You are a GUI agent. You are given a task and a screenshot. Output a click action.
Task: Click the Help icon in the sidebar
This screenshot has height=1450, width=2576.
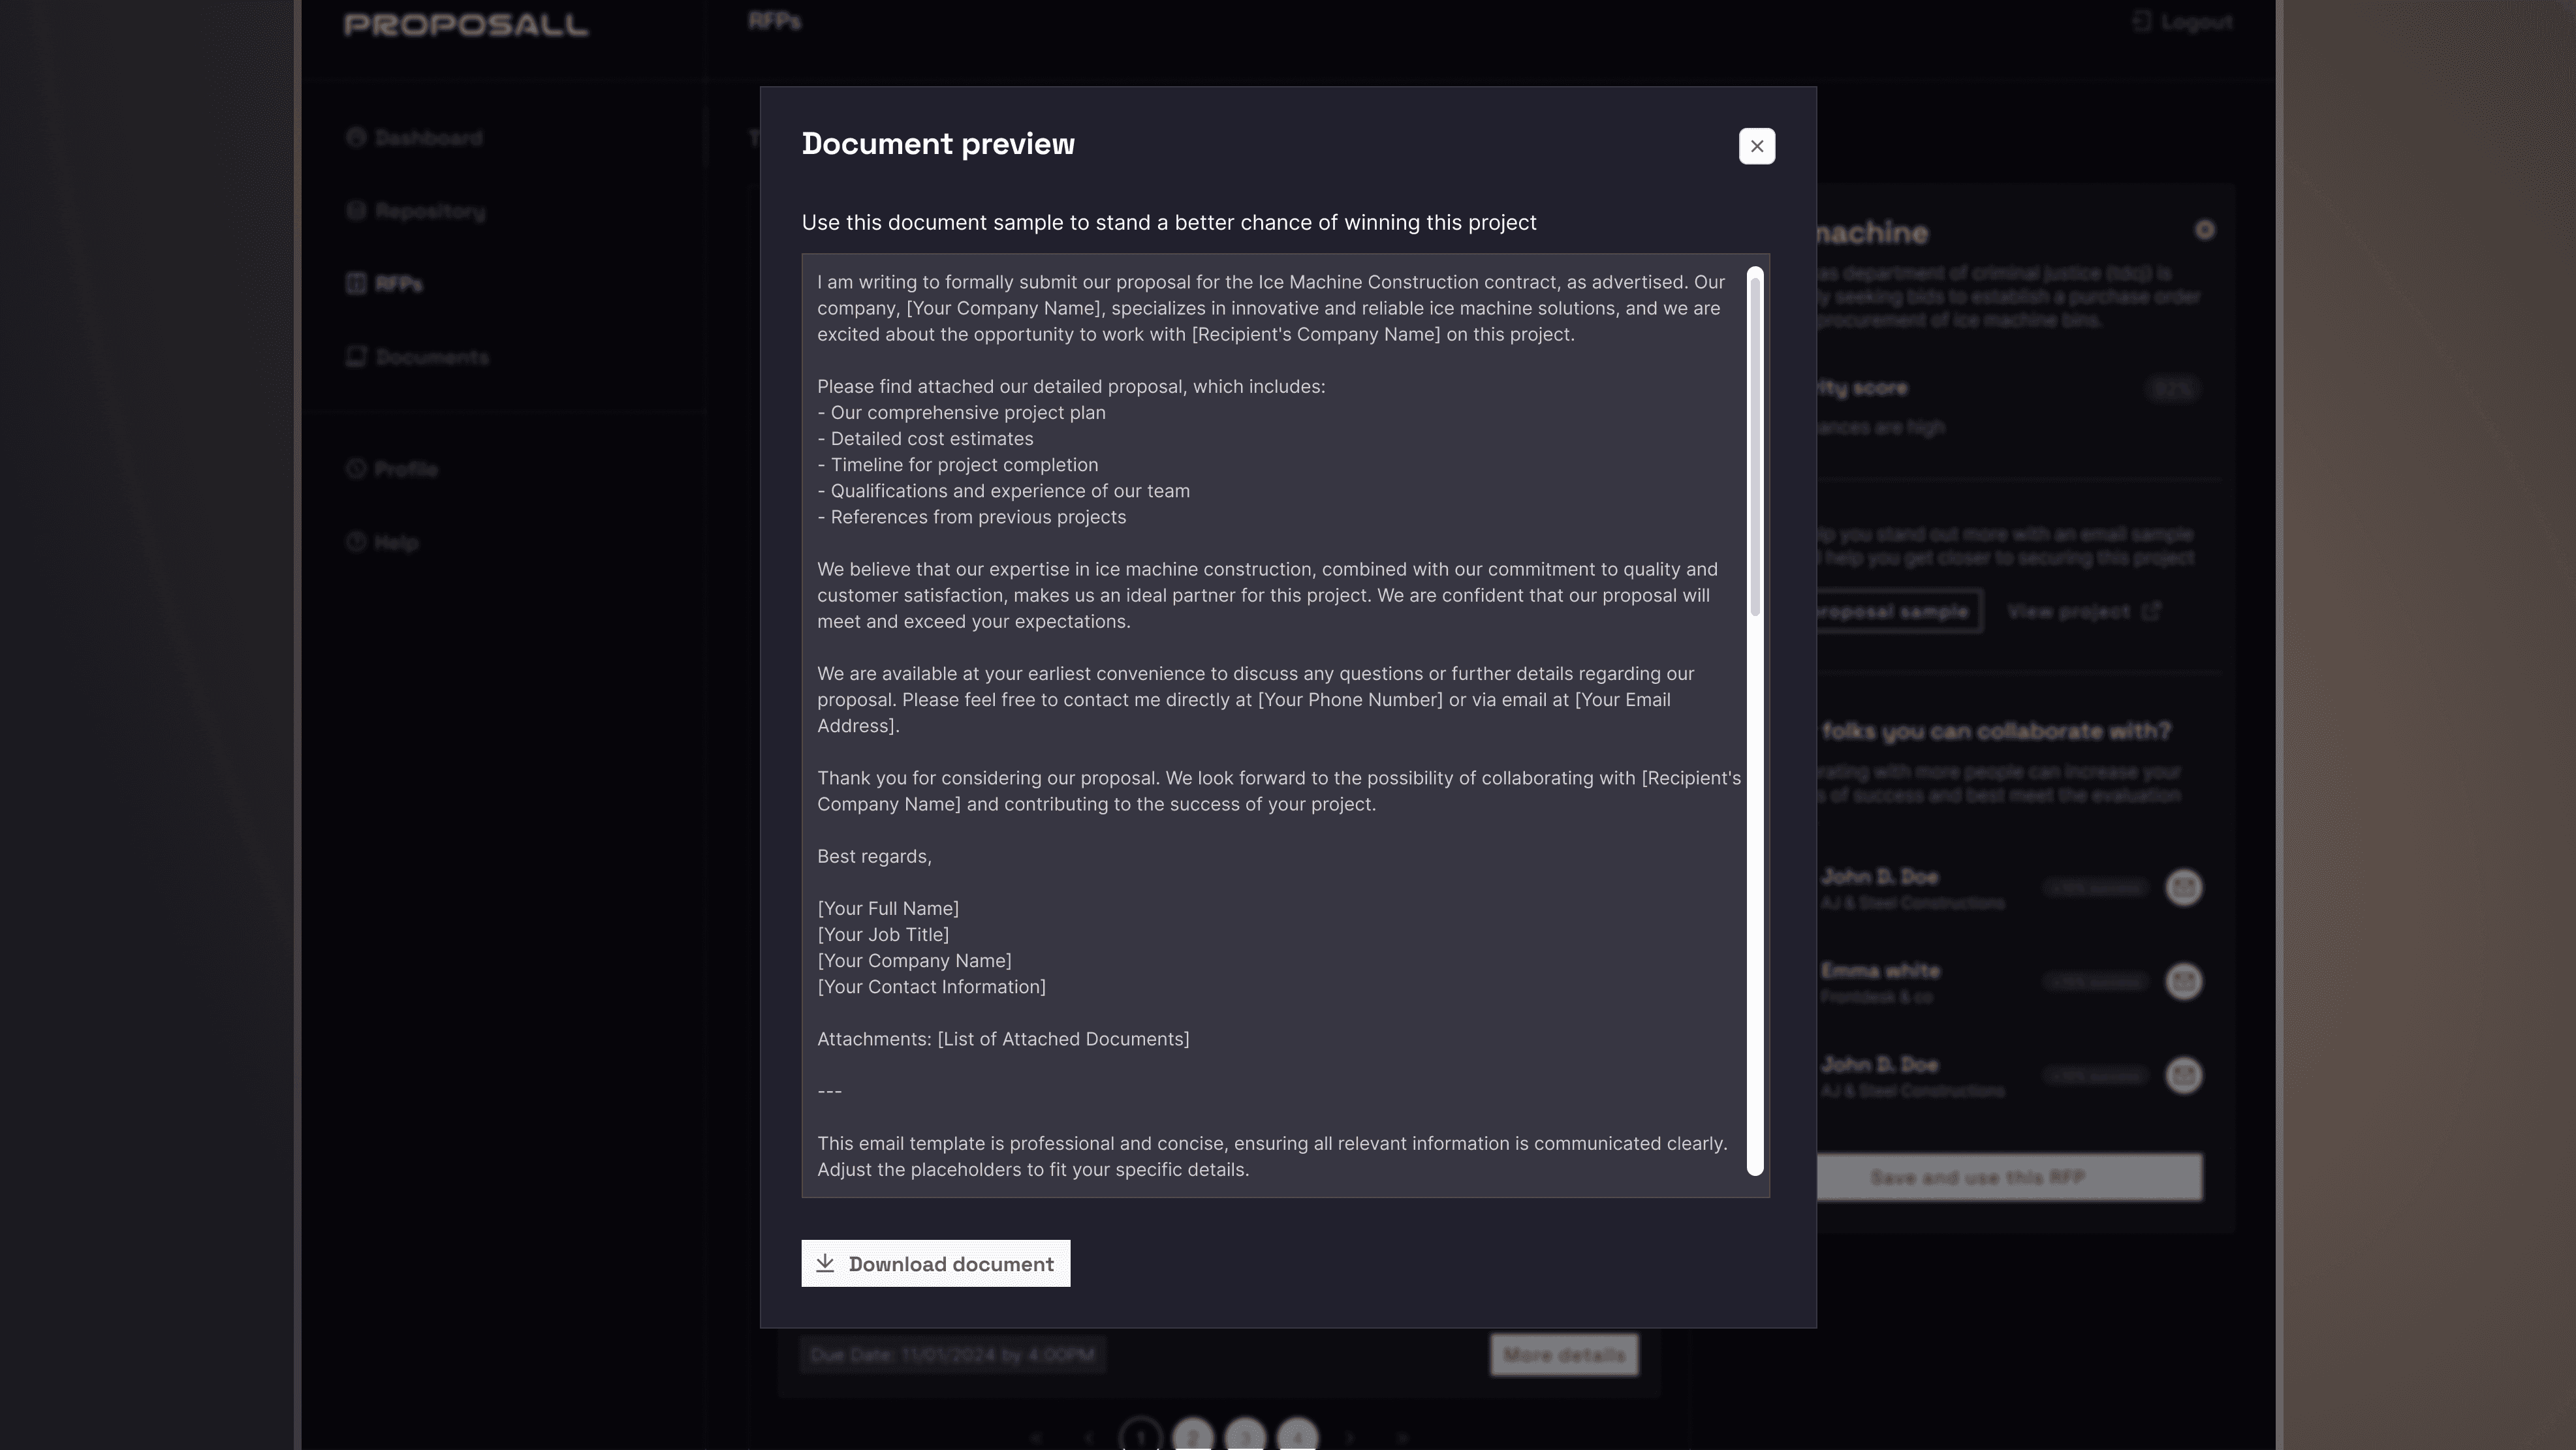click(x=356, y=542)
